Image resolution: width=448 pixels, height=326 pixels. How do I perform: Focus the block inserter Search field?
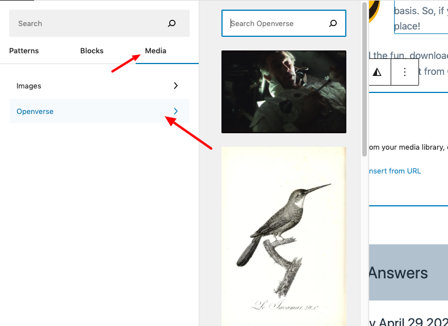point(99,23)
